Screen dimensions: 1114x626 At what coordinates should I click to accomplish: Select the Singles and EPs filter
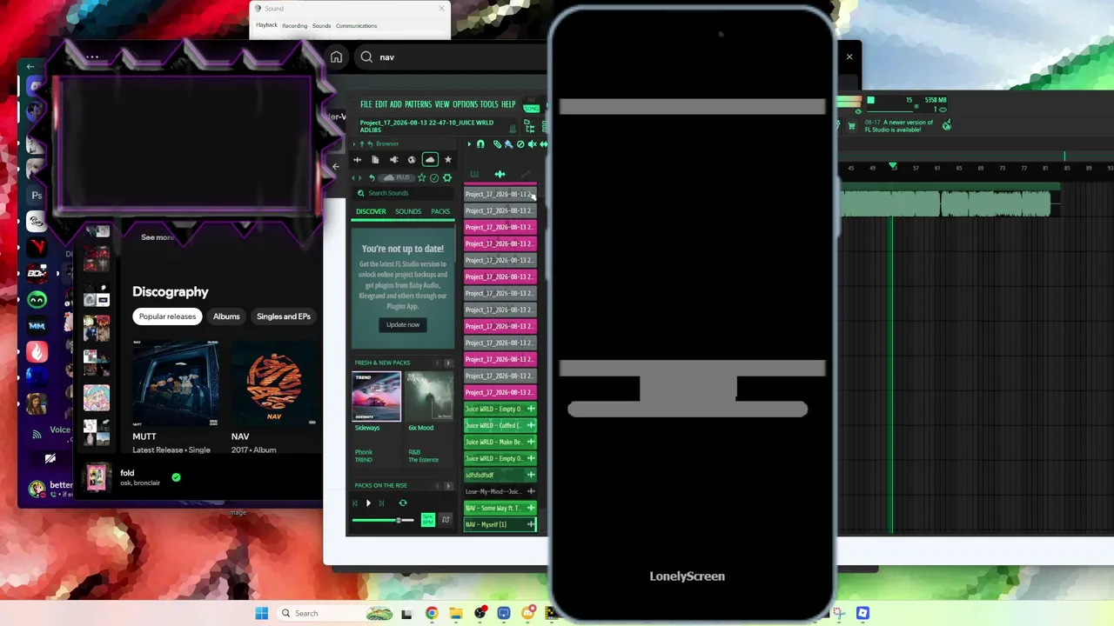coord(284,316)
